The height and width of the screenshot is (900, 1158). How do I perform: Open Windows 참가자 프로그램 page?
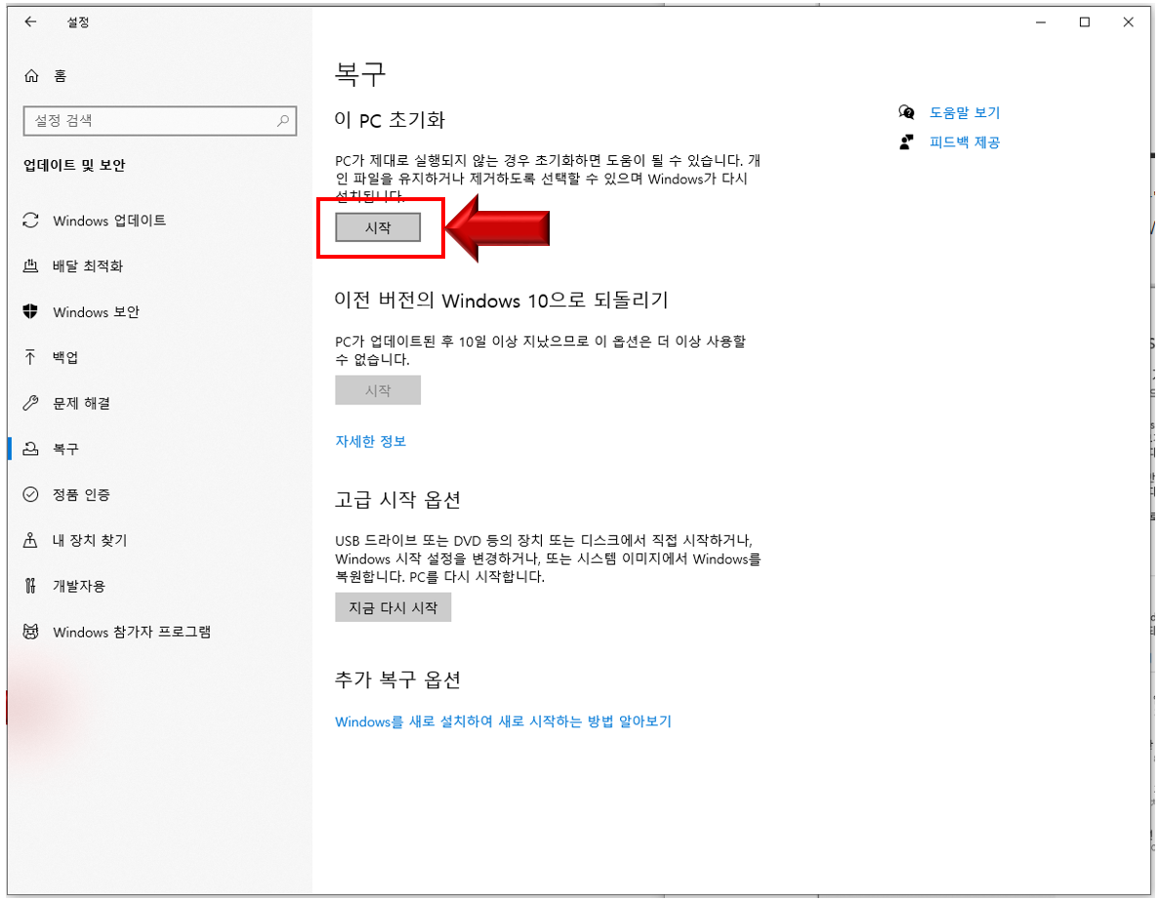point(159,632)
